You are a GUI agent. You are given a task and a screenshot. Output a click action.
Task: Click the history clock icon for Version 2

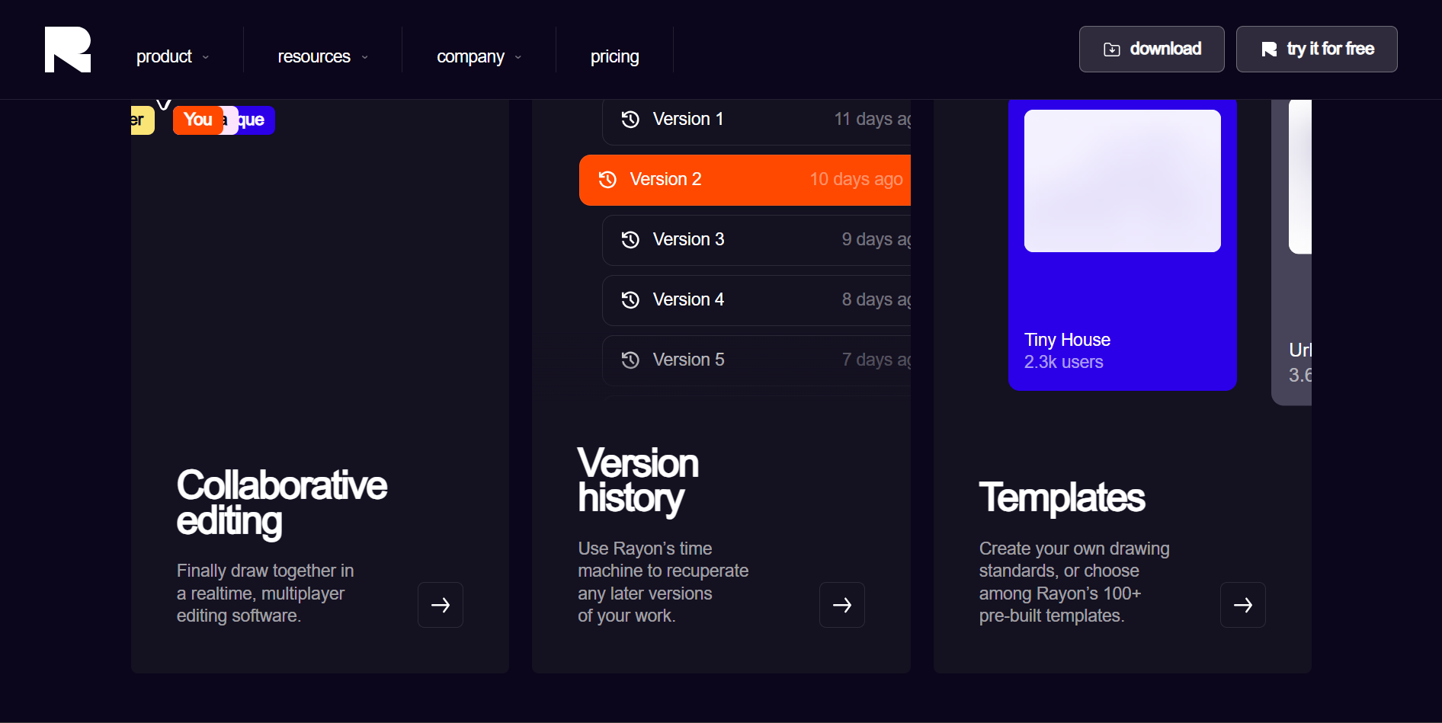click(607, 180)
